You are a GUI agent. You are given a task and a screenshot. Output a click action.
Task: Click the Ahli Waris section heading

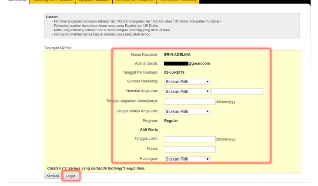149,130
